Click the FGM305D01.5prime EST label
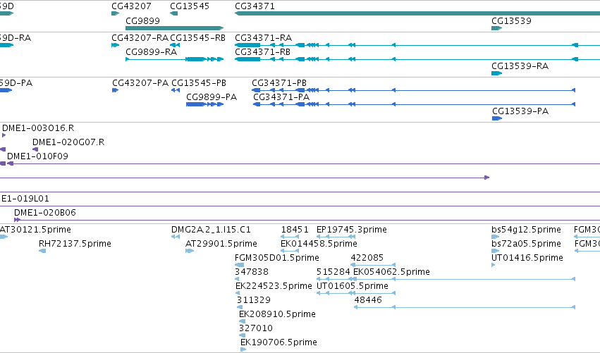The height and width of the screenshot is (353, 600). tap(277, 258)
